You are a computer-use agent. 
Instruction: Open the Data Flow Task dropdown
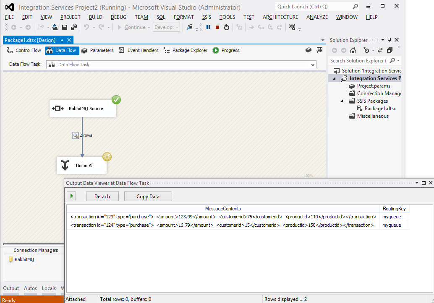pos(313,65)
